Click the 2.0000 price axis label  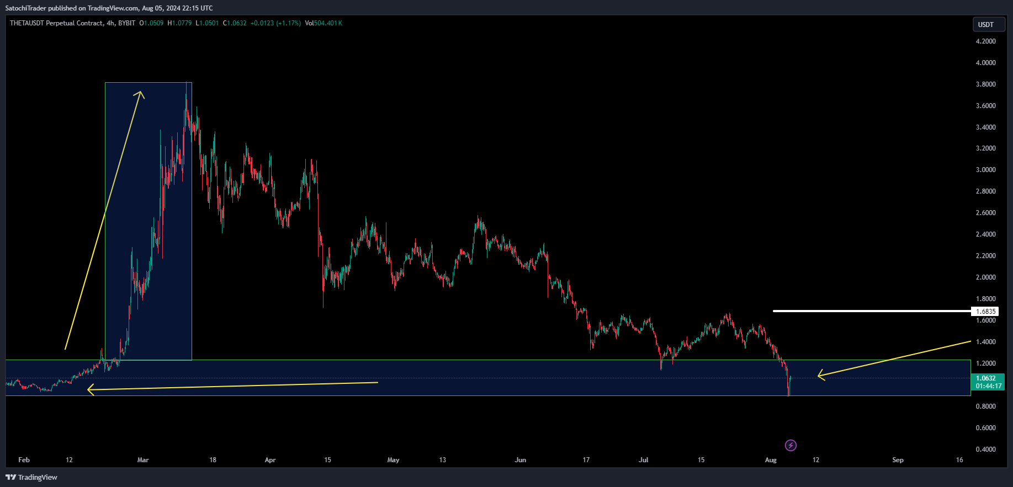click(986, 277)
